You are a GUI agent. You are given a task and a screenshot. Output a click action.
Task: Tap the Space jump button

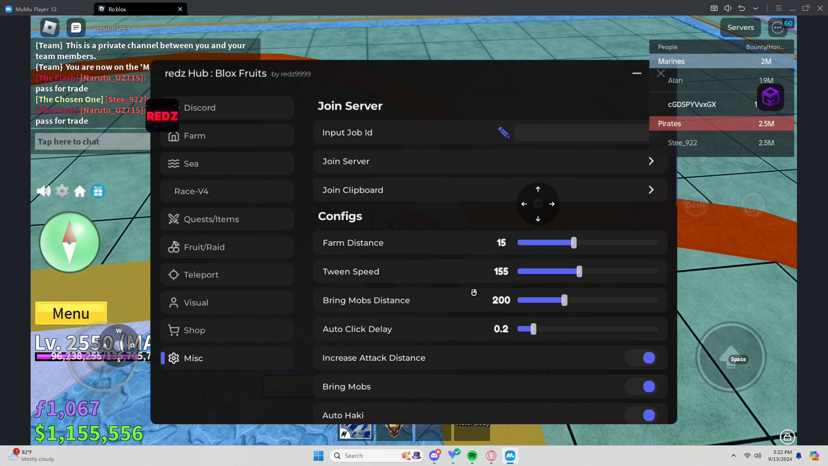731,357
